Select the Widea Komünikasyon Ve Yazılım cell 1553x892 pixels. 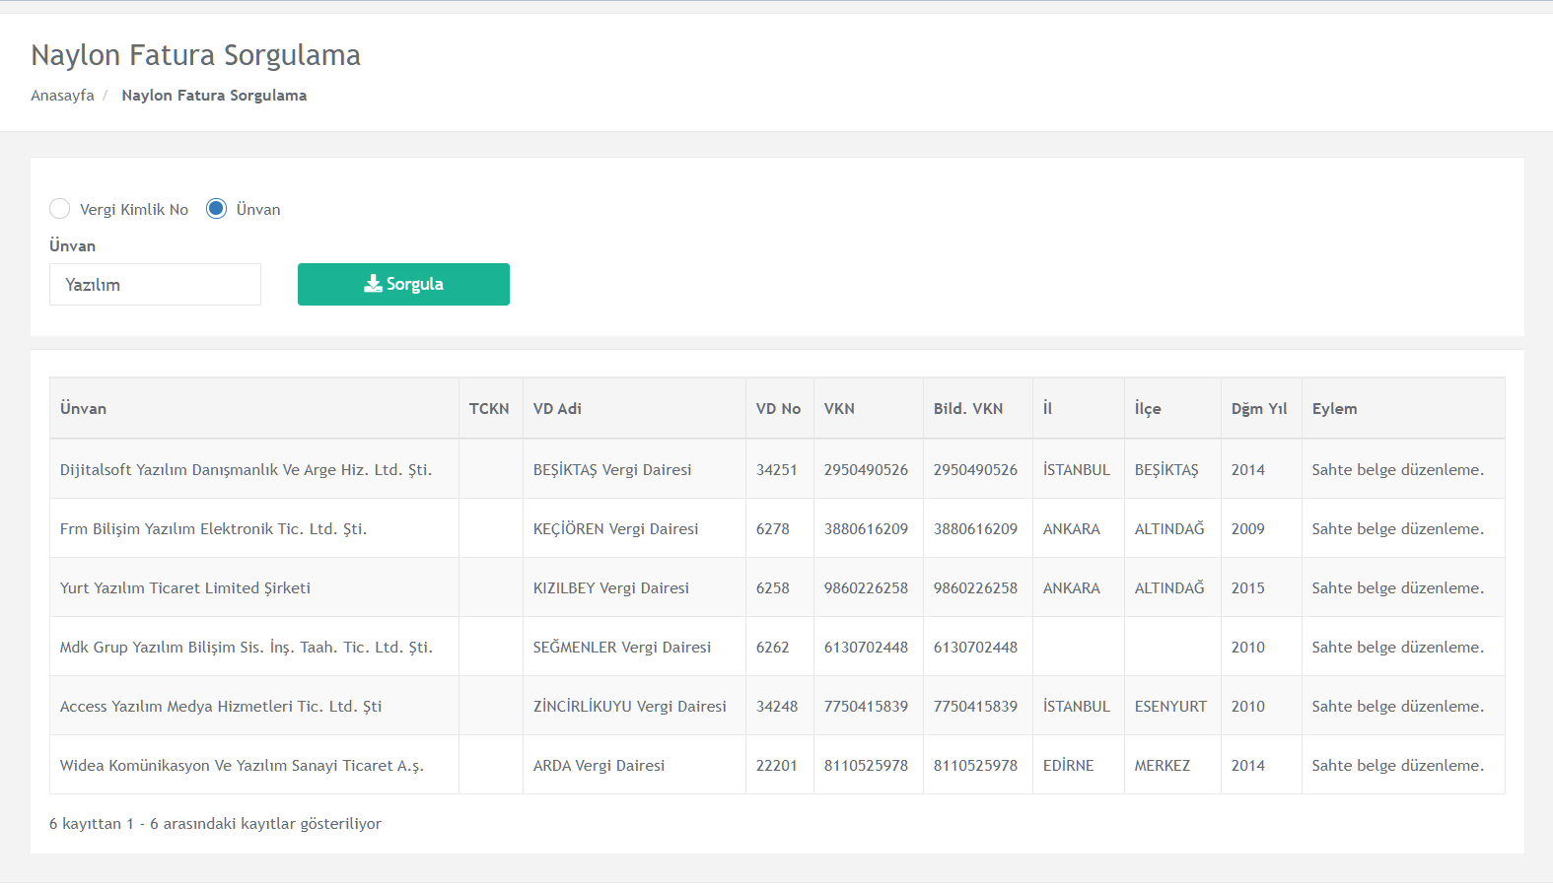pyautogui.click(x=254, y=765)
